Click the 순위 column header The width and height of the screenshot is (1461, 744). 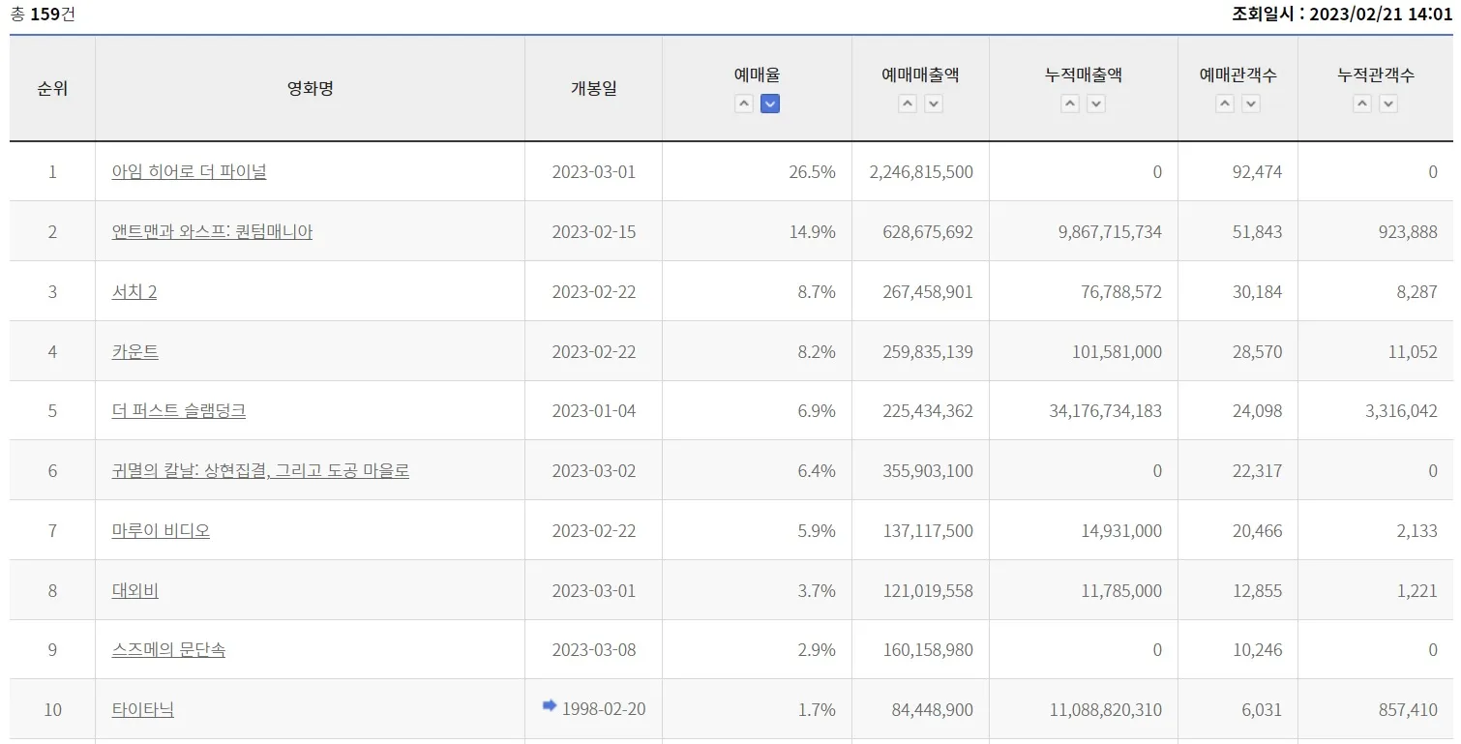click(x=52, y=89)
